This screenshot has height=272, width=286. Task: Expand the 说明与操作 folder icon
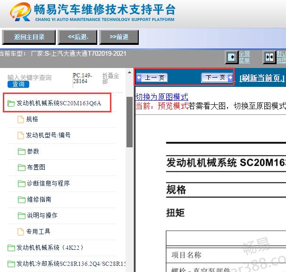pyautogui.click(x=22, y=216)
